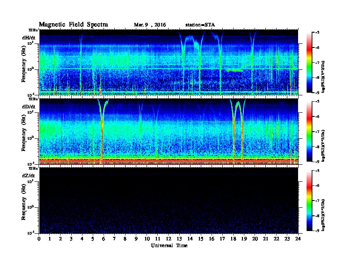Click the dH/dt spectrogram panel
The width and height of the screenshot is (355, 274).
coord(169,62)
